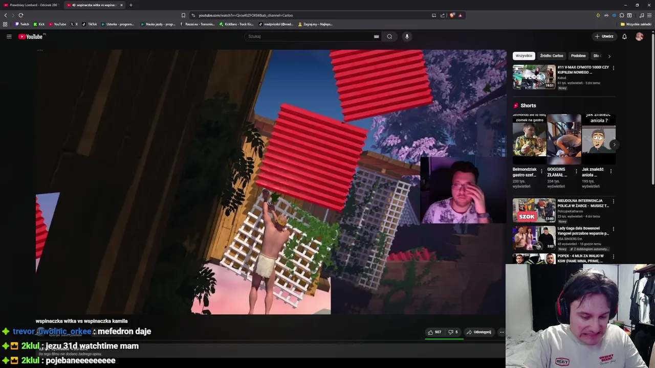Screen dimensions: 655x368
Task: Open the KickBans bookmark
Action: [236, 24]
